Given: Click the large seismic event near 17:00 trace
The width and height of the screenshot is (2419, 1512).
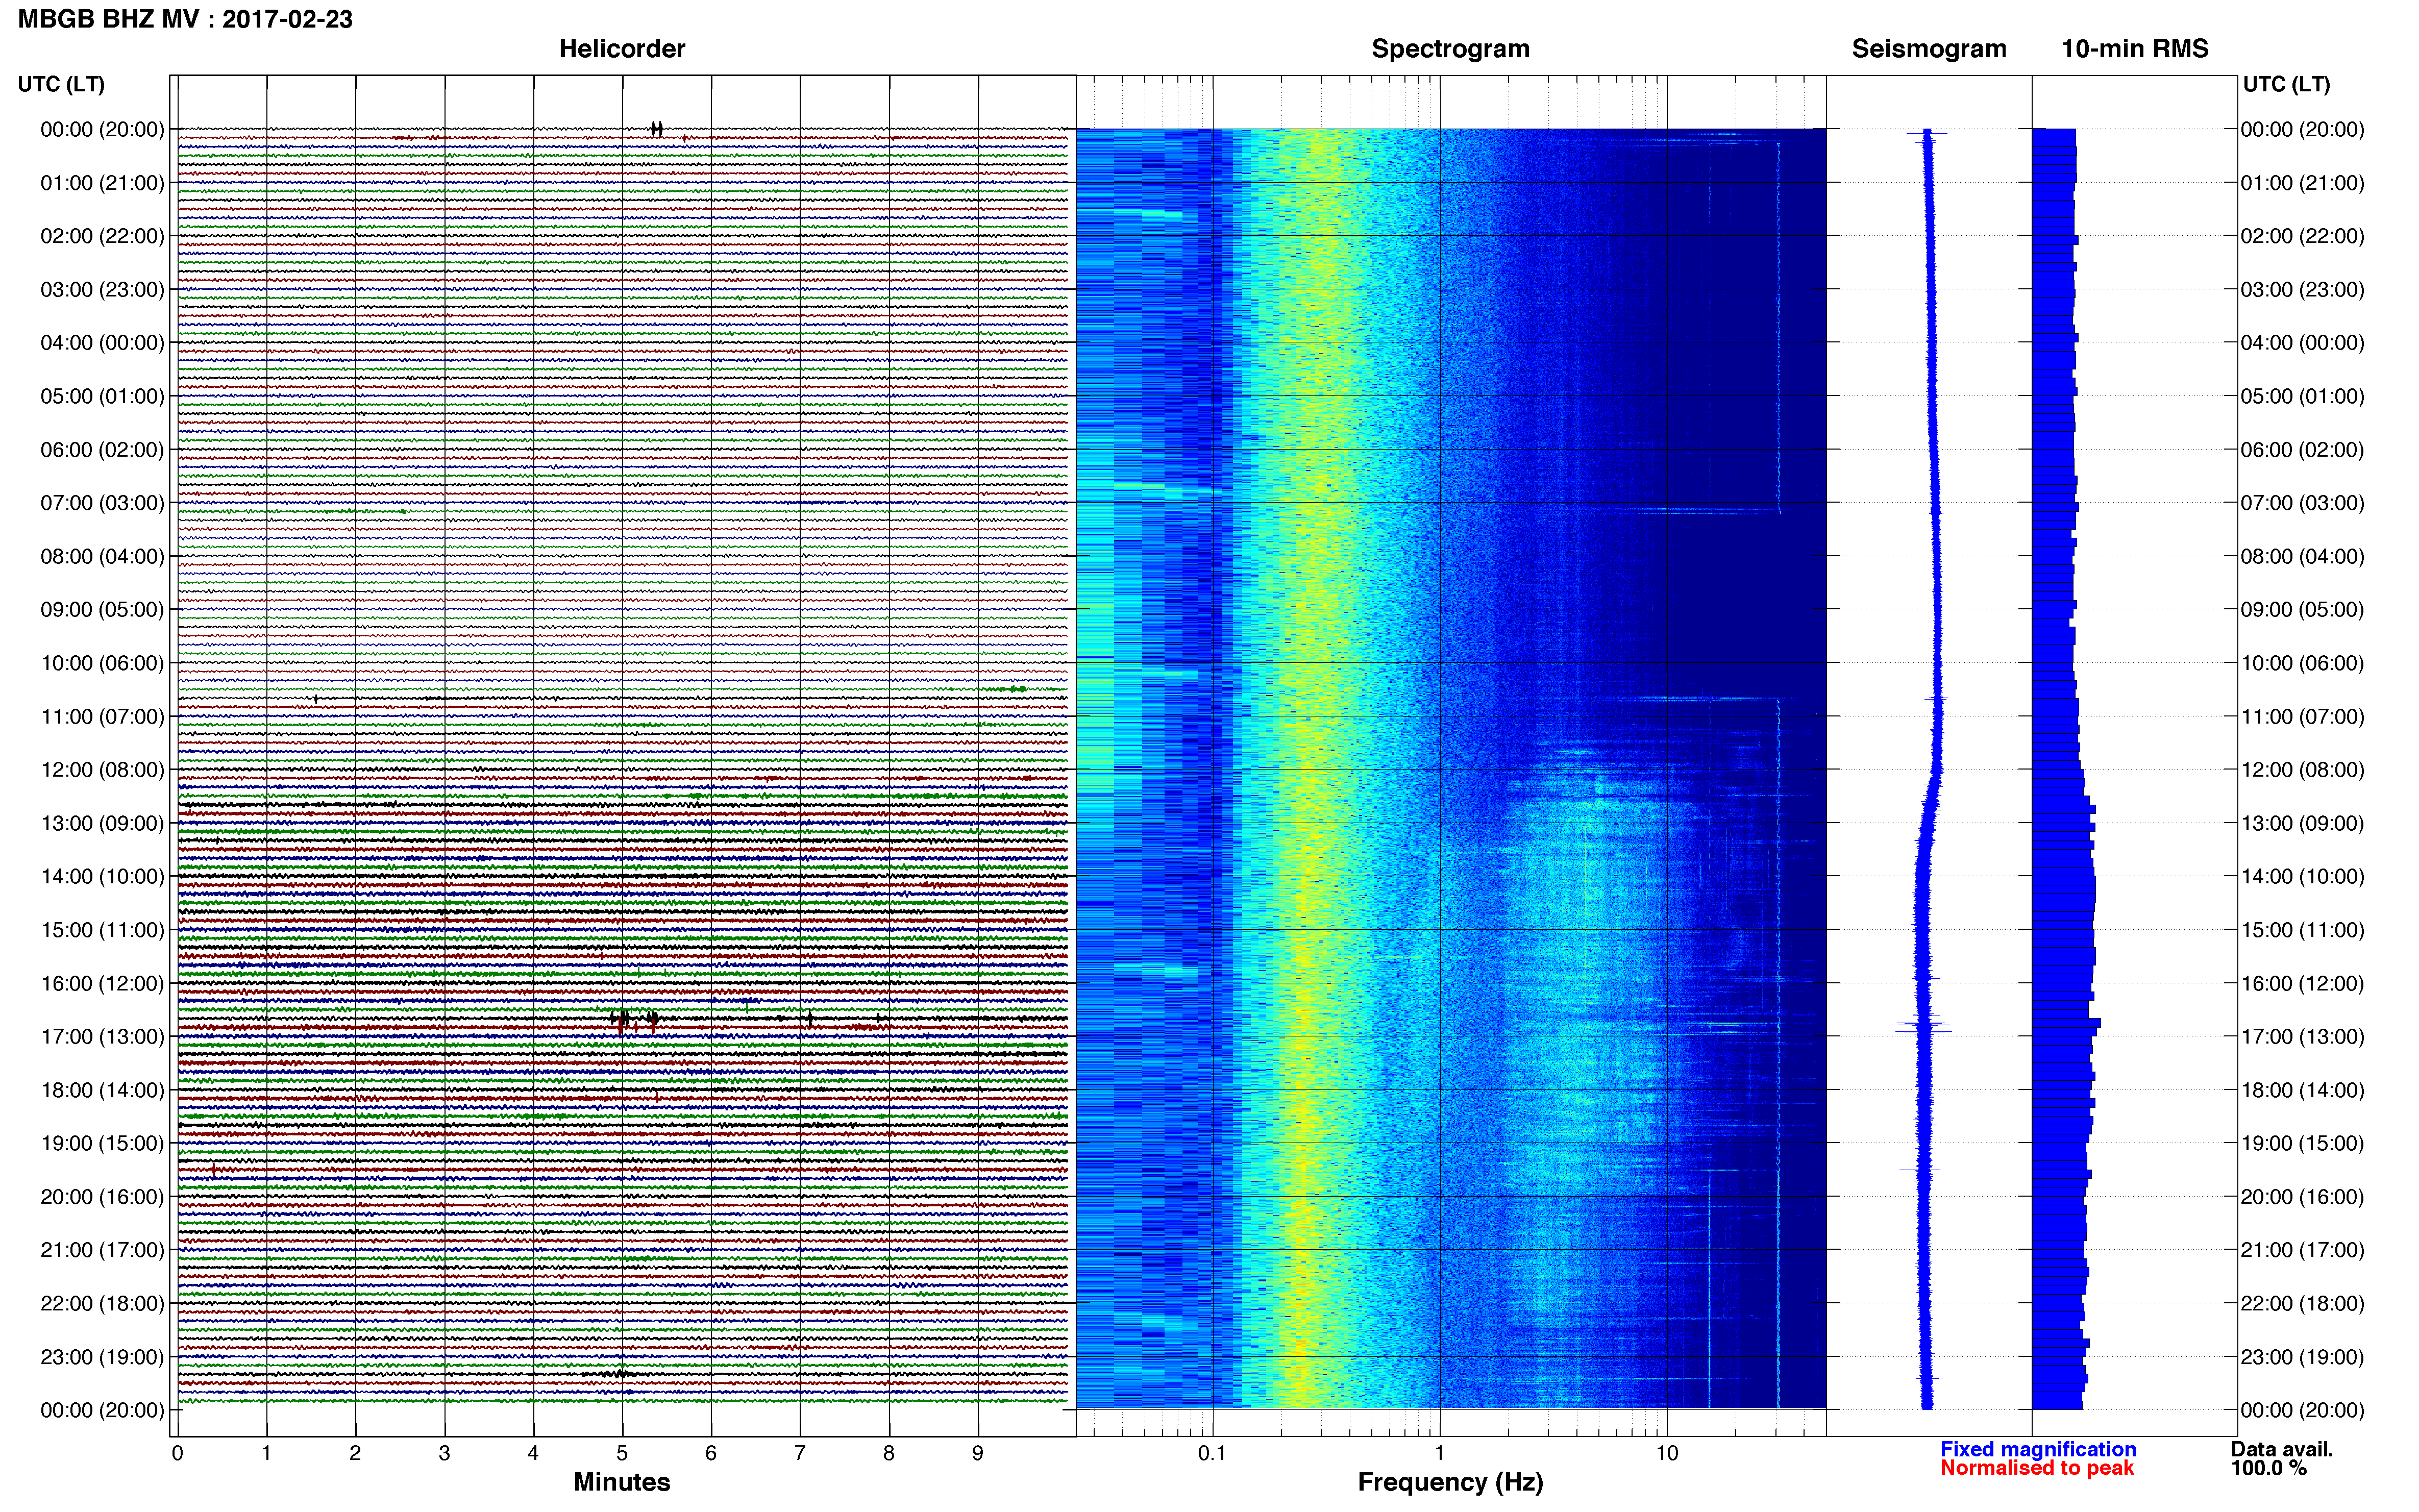Looking at the screenshot, I should (x=635, y=1020).
